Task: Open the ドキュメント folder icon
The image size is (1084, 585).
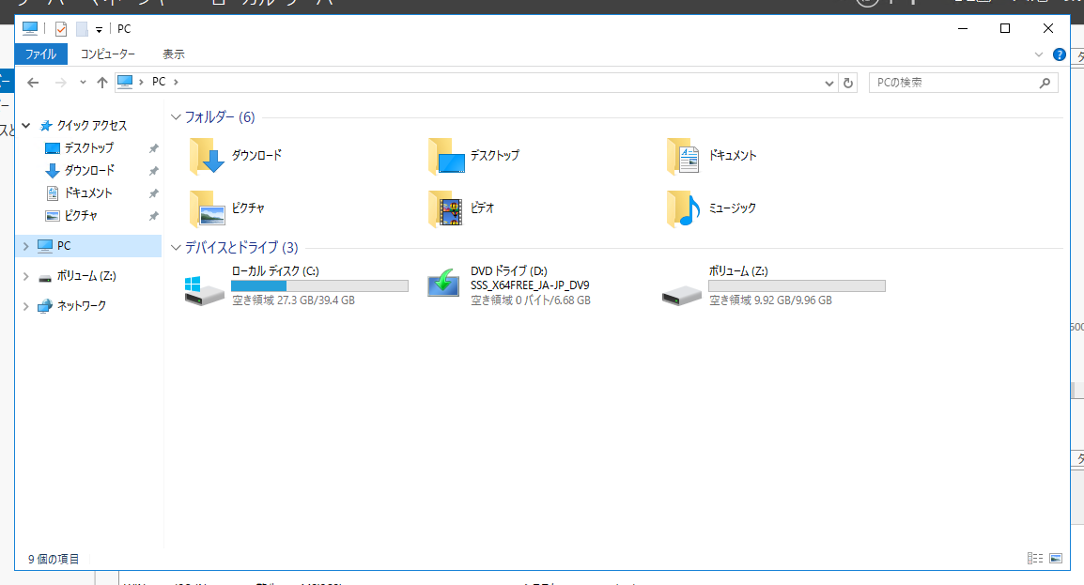Action: pyautogui.click(x=684, y=156)
